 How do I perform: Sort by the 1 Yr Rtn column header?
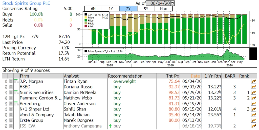[212, 76]
